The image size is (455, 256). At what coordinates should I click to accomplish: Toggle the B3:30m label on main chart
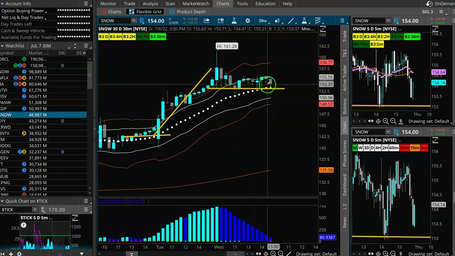point(158,37)
